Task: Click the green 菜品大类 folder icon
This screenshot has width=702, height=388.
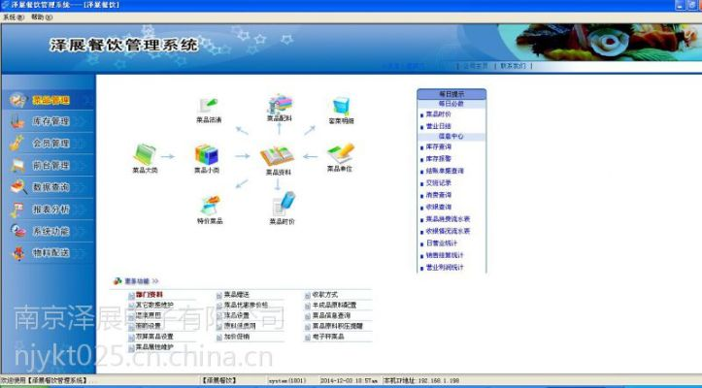Action: (145, 154)
